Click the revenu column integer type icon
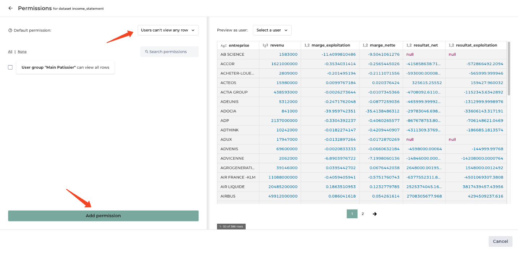518x253 pixels. (265, 46)
